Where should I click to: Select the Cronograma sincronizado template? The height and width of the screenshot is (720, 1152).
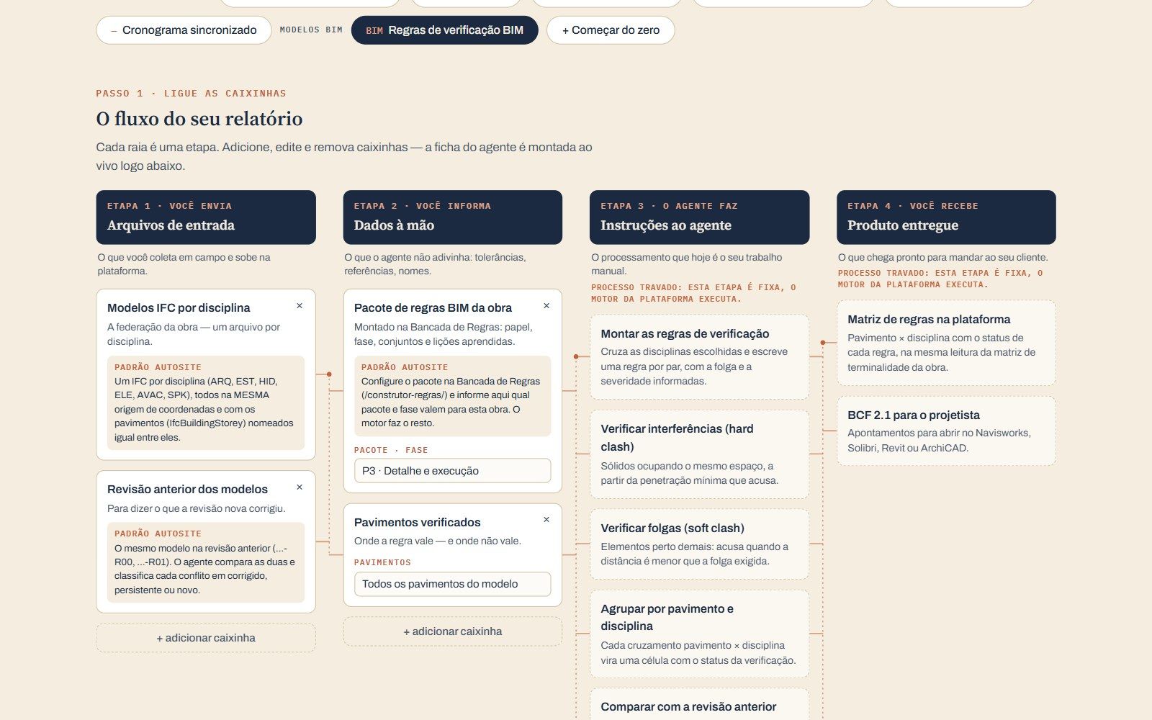(184, 30)
